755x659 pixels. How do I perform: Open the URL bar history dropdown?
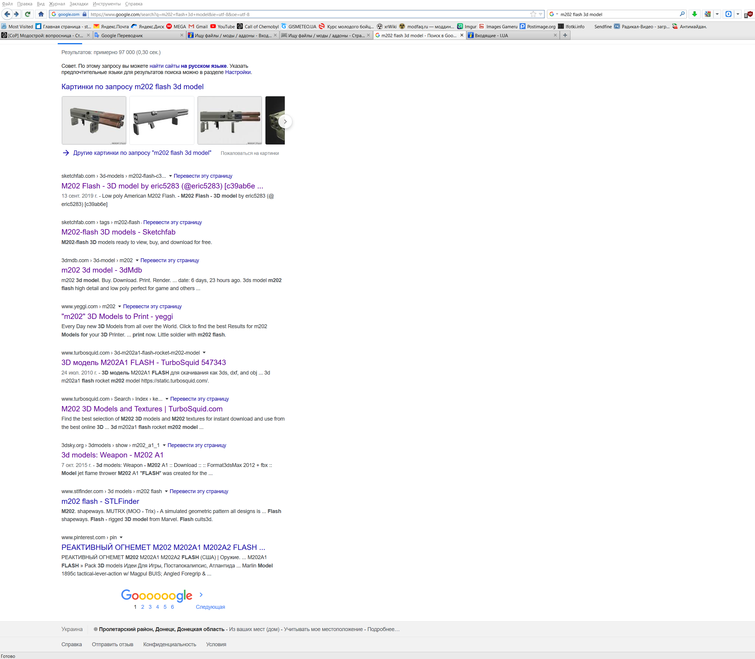click(540, 14)
